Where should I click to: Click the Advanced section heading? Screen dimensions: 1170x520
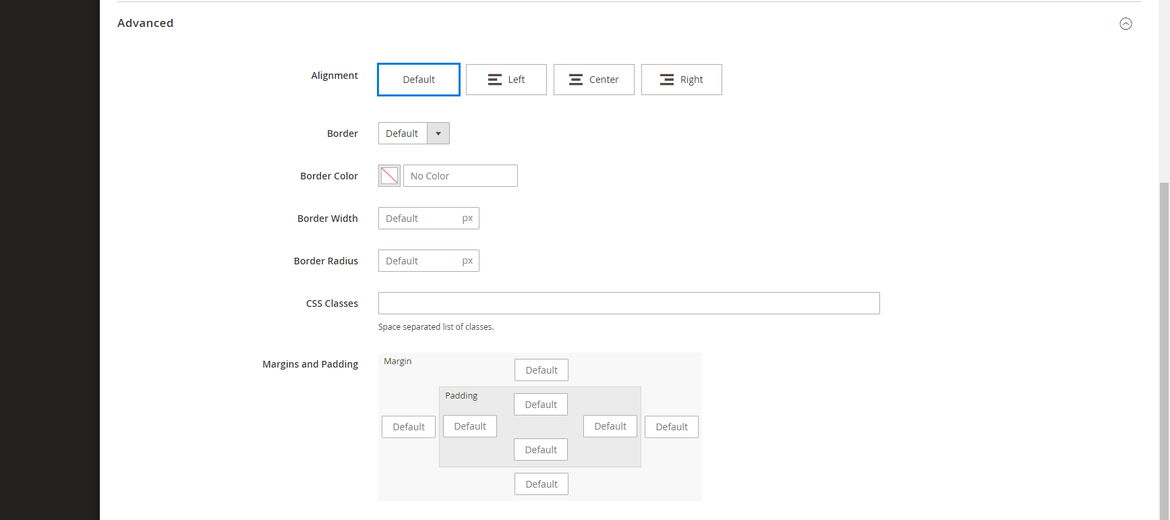point(146,23)
